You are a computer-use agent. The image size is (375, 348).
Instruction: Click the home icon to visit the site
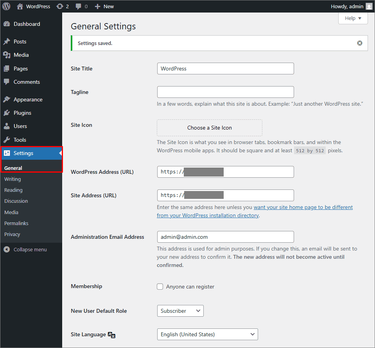click(20, 6)
